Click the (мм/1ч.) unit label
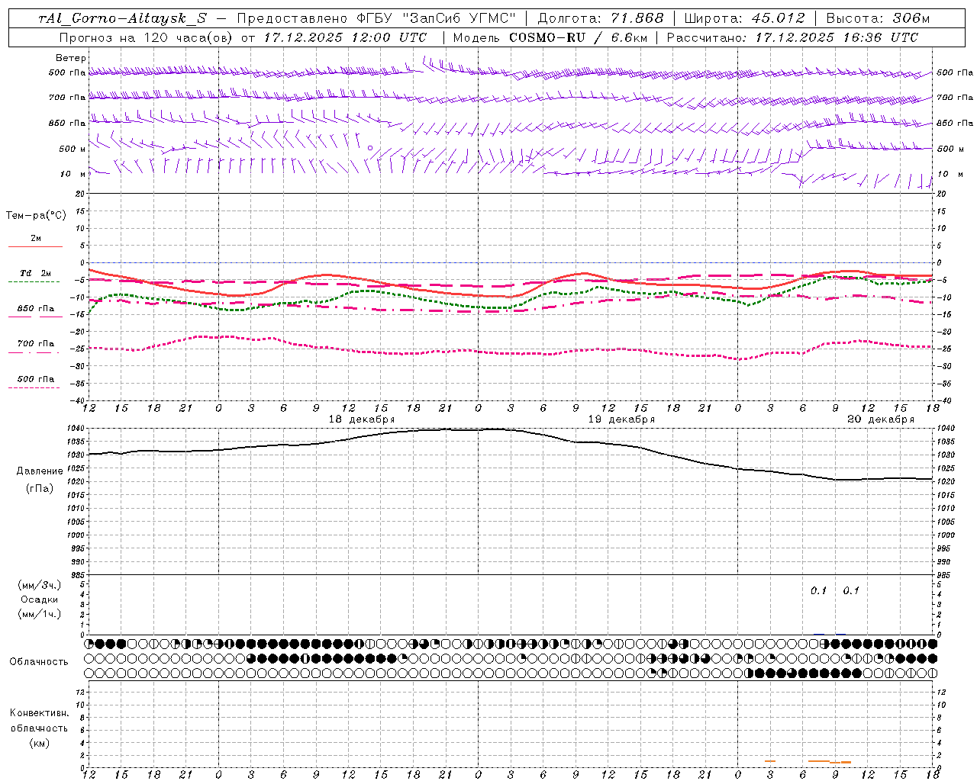The height and width of the screenshot is (781, 977). tap(40, 614)
